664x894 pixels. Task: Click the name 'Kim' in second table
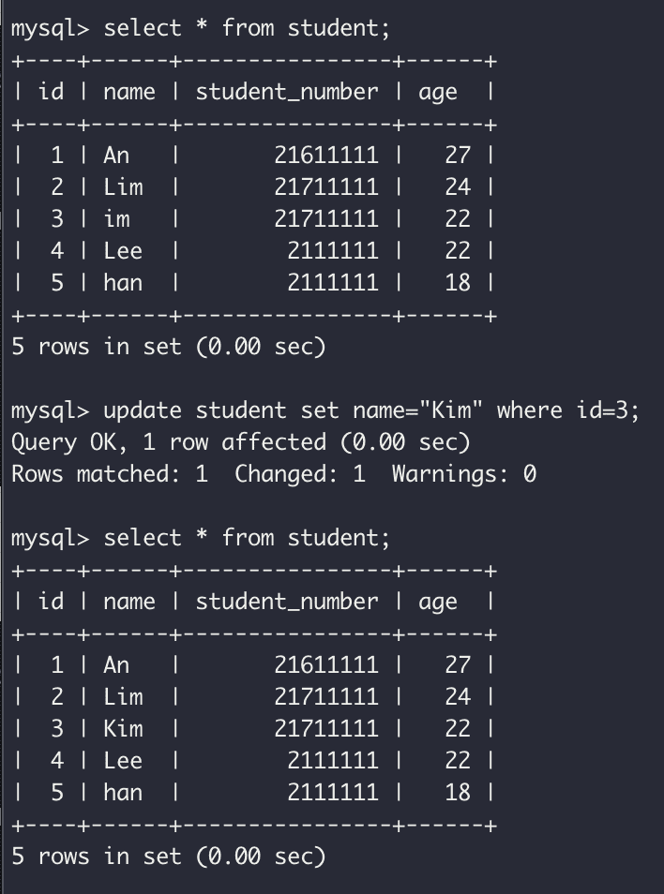tap(123, 729)
